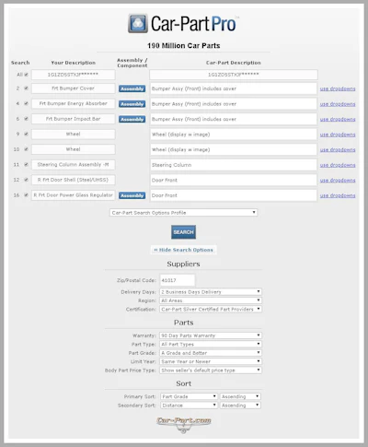Click the SEARCH button
Image resolution: width=368 pixels, height=447 pixels.
[183, 232]
